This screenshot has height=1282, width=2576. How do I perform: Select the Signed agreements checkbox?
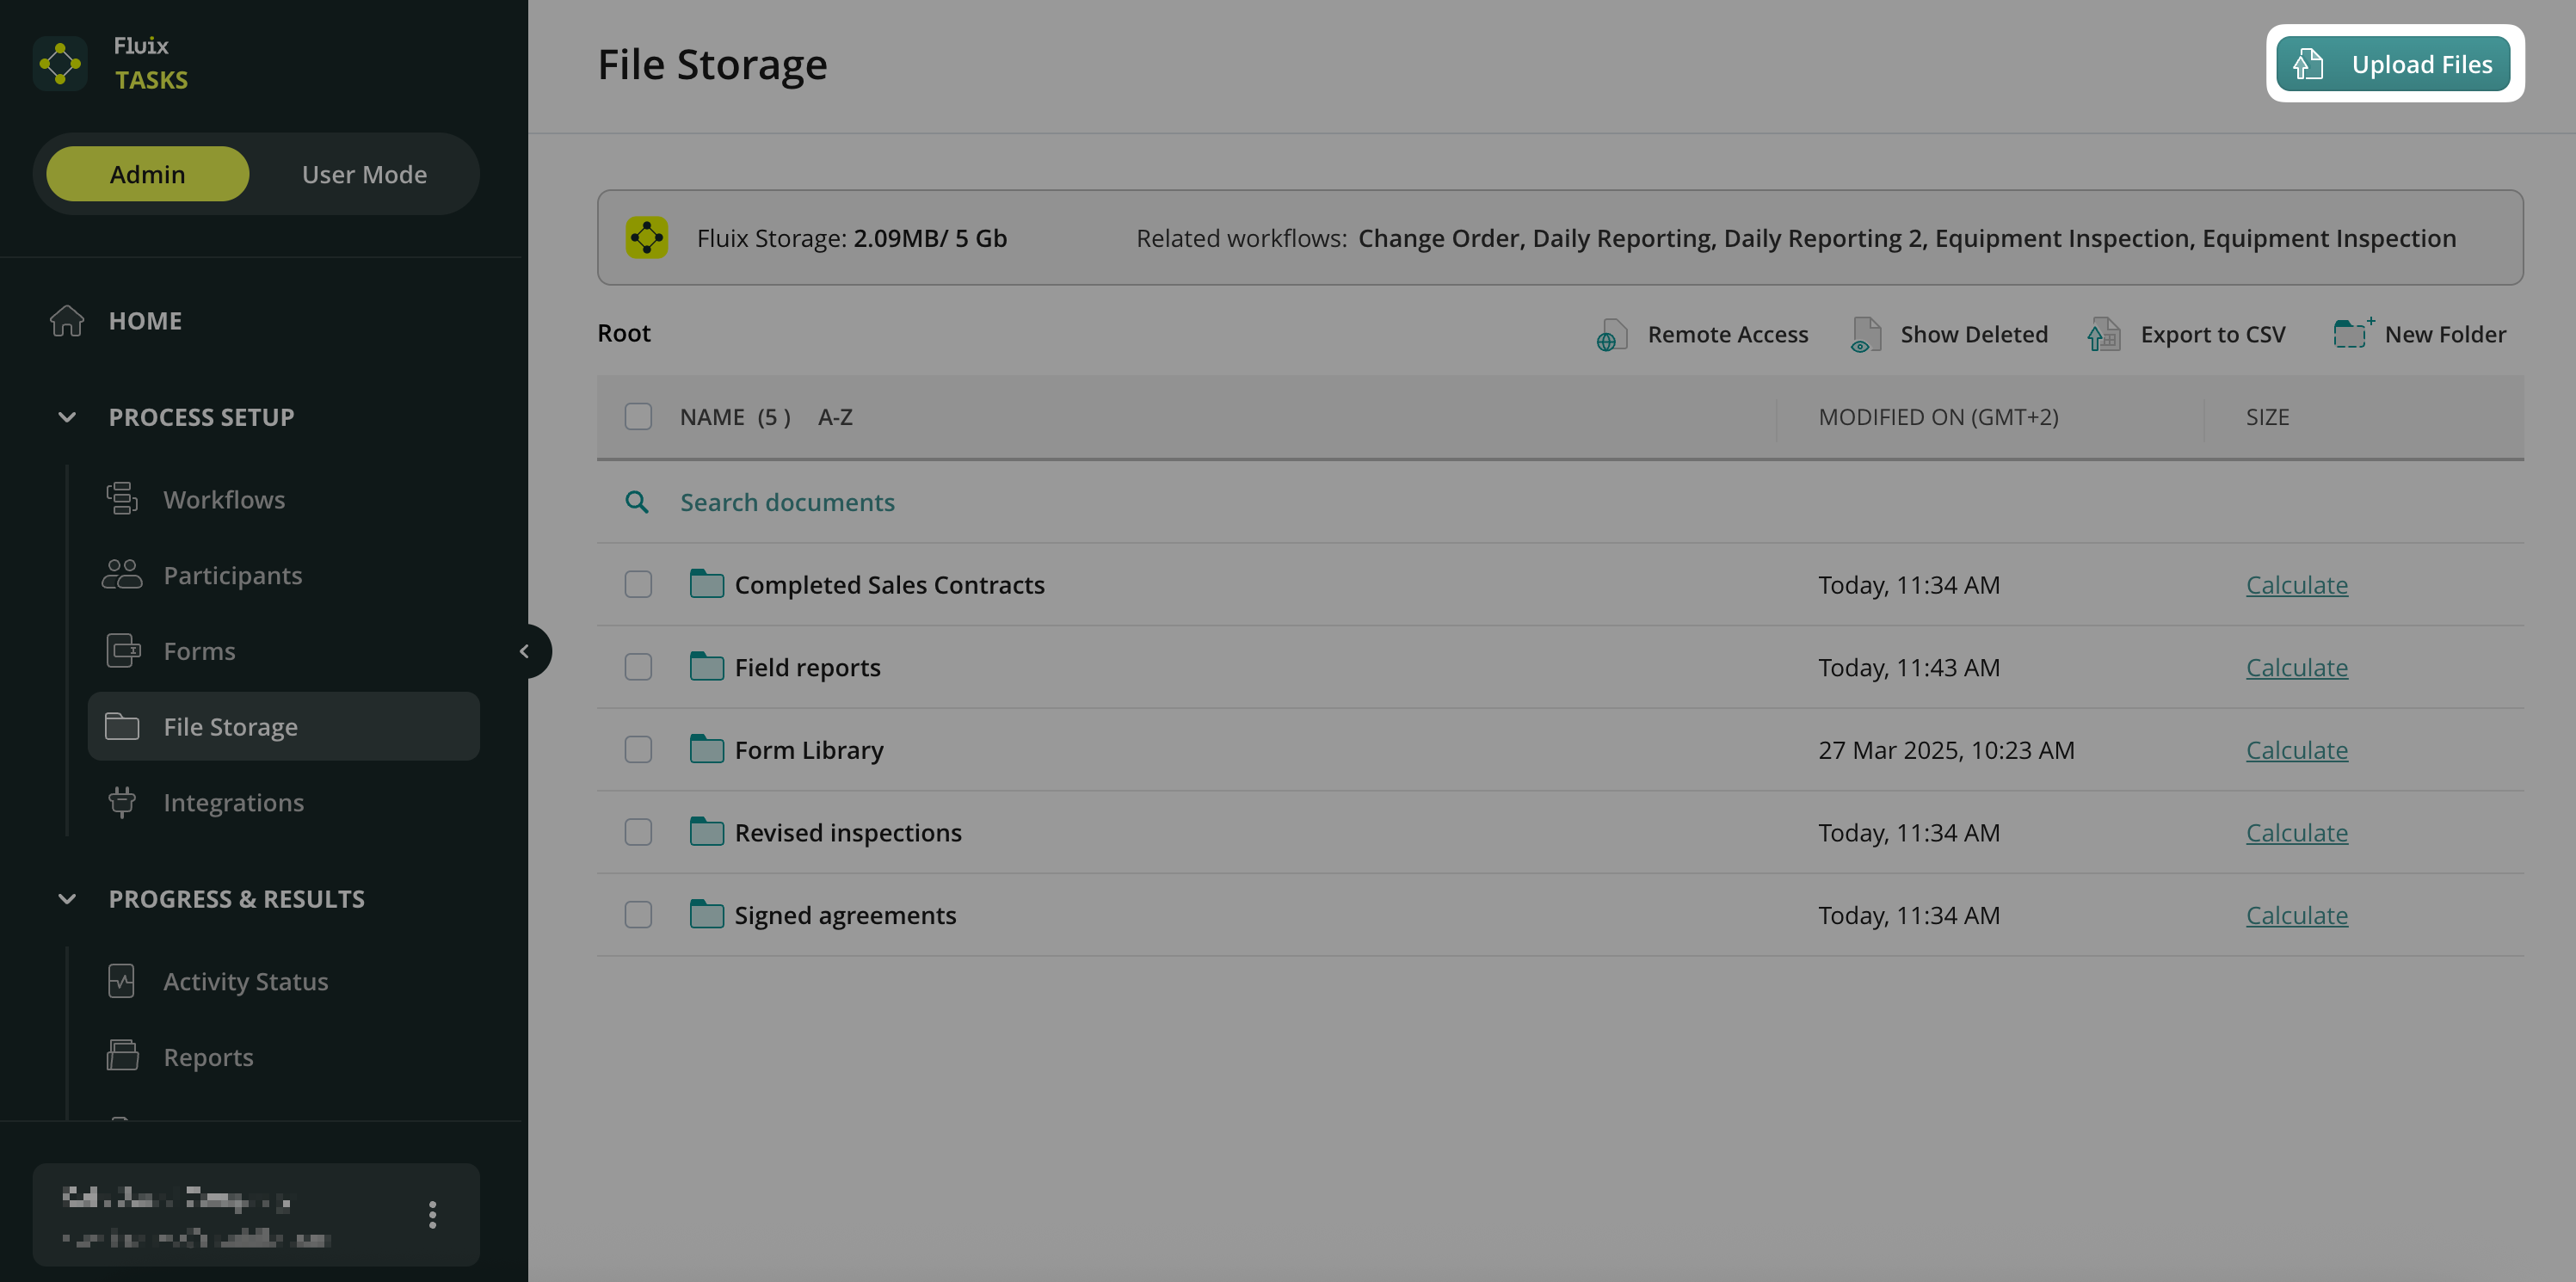[x=638, y=915]
